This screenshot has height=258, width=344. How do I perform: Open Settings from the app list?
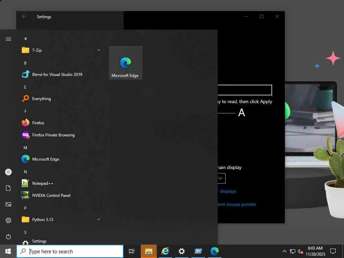(61, 242)
